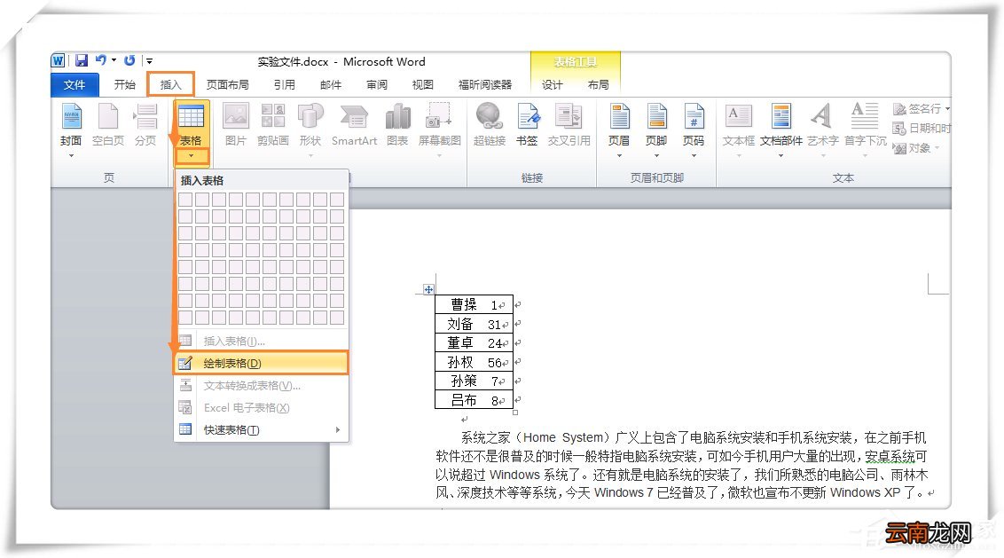Expand the 文档部件 dropdown arrow
Screen dimensions: 1004x558
[781, 155]
